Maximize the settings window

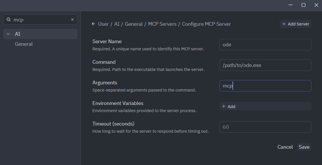tap(303, 5)
